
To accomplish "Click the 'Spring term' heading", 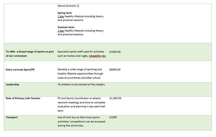I will coord(65,13).
